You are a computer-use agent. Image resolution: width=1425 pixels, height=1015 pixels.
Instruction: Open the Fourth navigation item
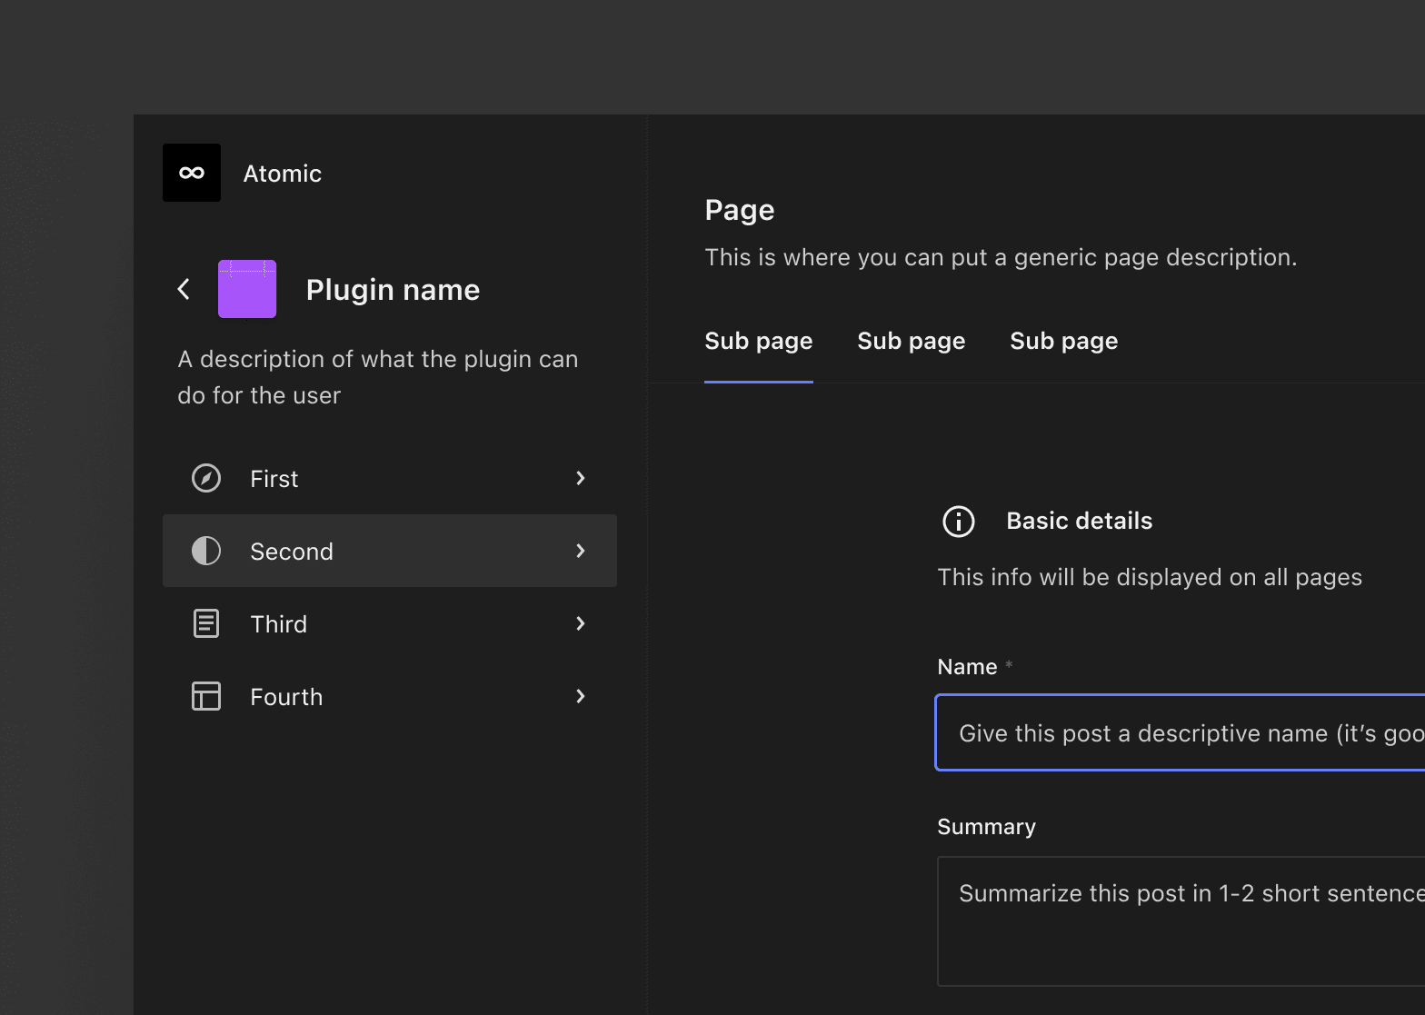[287, 697]
